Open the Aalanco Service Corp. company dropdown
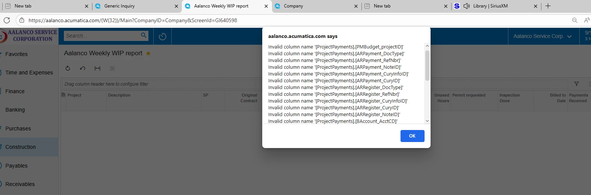 pyautogui.click(x=543, y=36)
